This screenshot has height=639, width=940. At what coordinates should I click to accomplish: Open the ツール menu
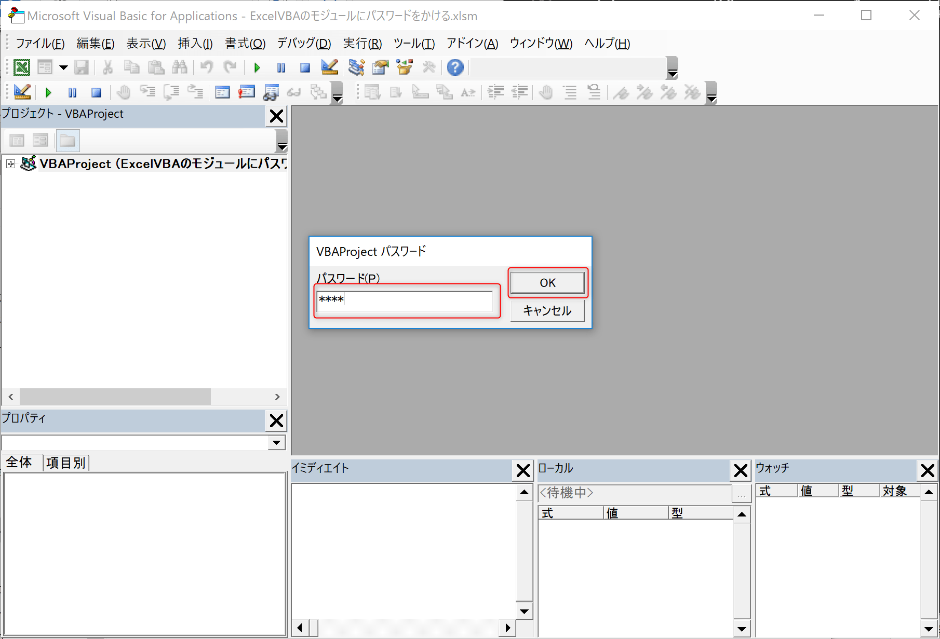point(414,44)
